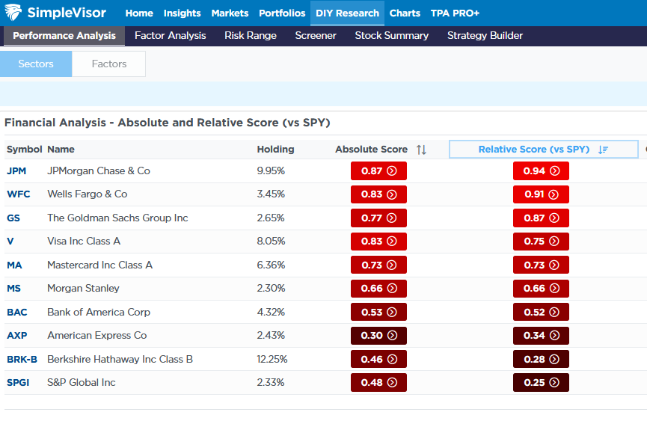The height and width of the screenshot is (421, 647).
Task: Open the Markets menu
Action: coord(230,13)
